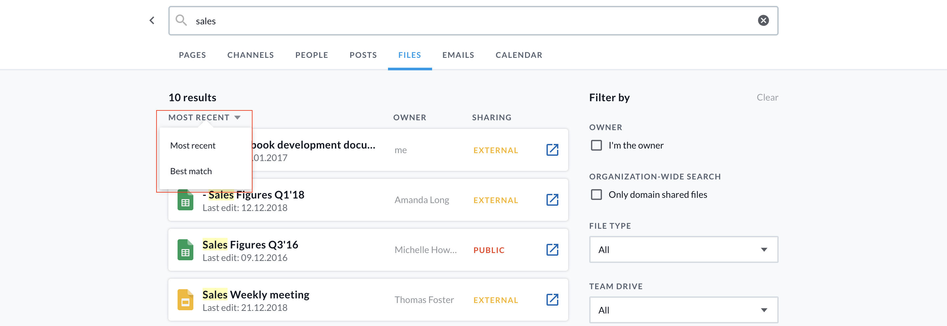Image resolution: width=947 pixels, height=326 pixels.
Task: Open the Team Drive dropdown
Action: click(x=683, y=310)
